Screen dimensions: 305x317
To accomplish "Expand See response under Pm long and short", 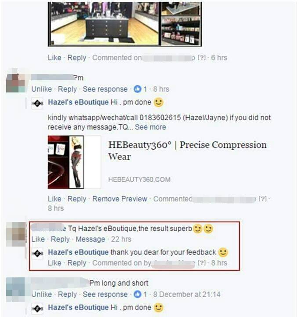I will click(x=105, y=295).
